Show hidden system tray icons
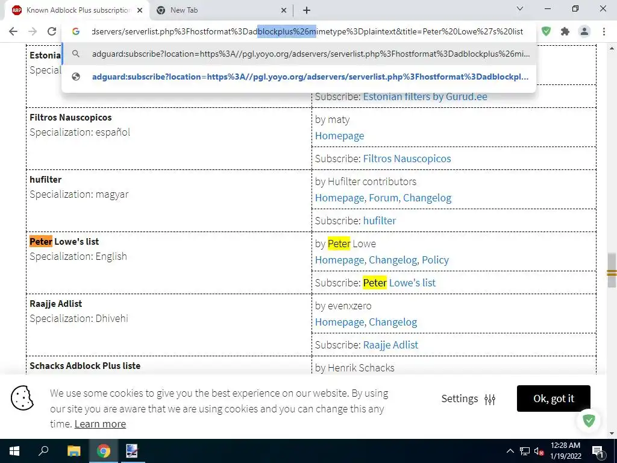 coord(510,451)
